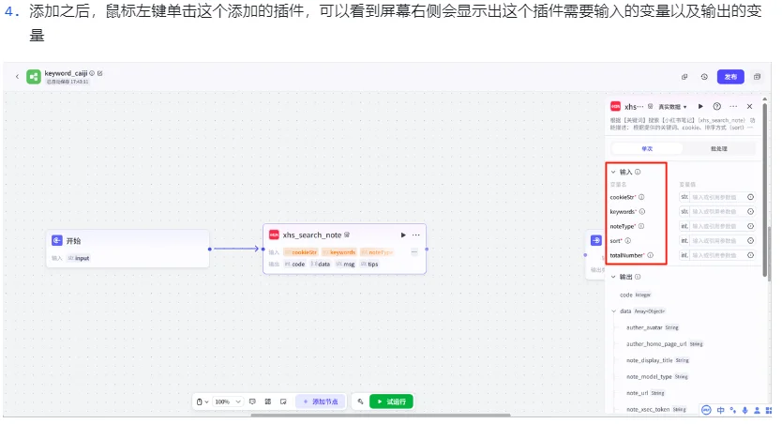Click info icon beside noteType
This screenshot has height=424, width=782.
click(641, 226)
